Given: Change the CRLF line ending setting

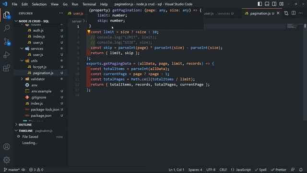Looking at the screenshot, I should coord(223,170).
